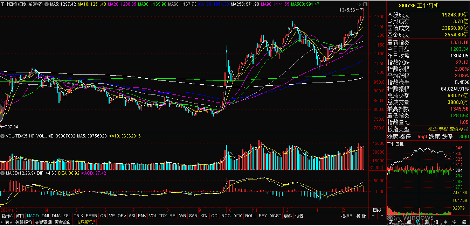Open 设置 in the indicator bar
The width and height of the screenshot is (470, 226).
click(299, 216)
